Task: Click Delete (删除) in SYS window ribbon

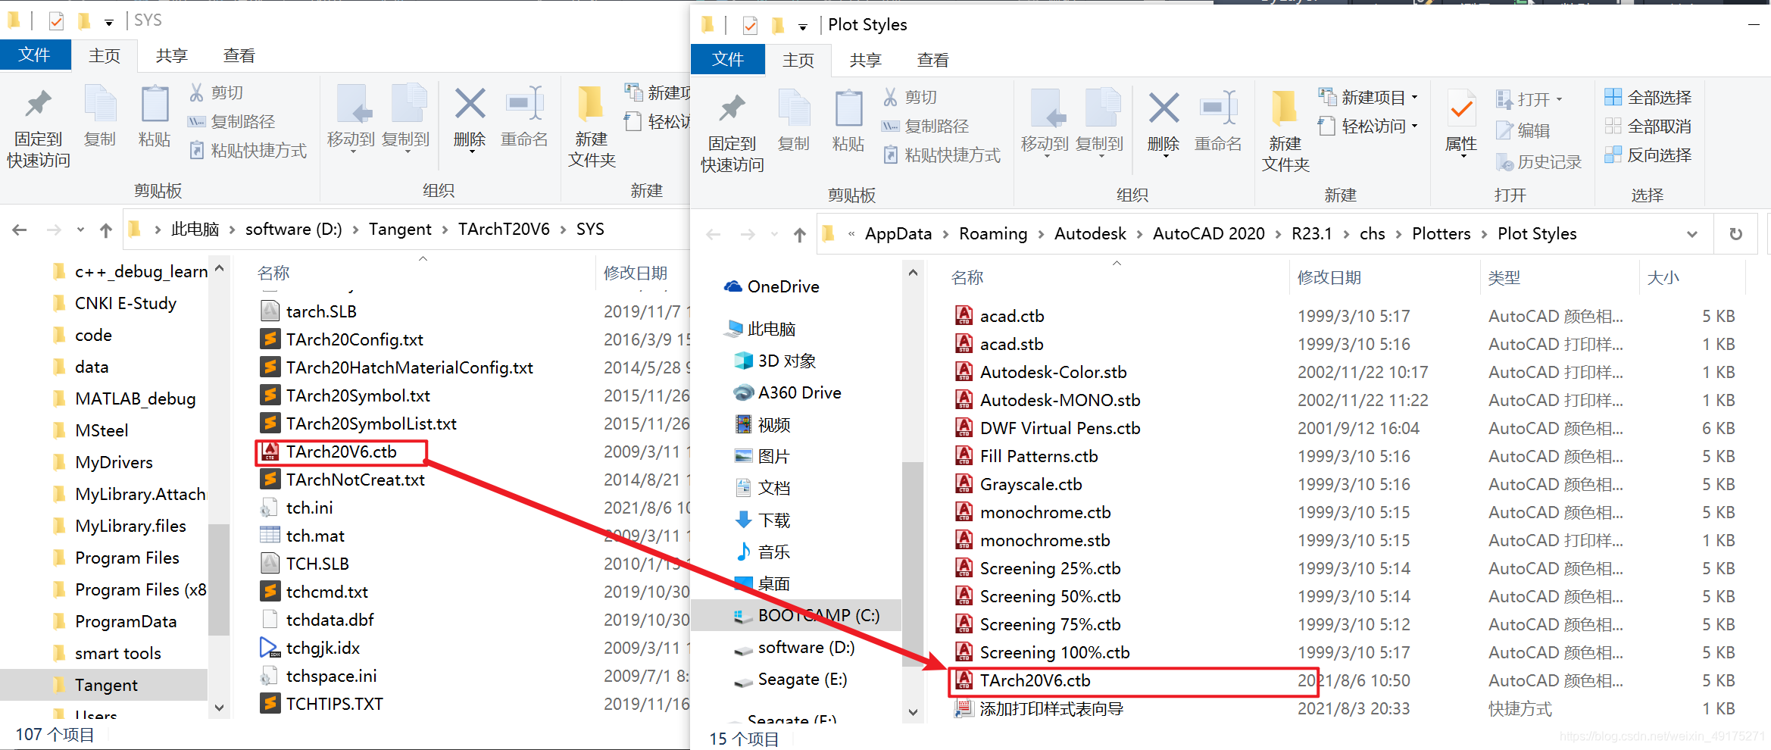Action: coord(470,117)
